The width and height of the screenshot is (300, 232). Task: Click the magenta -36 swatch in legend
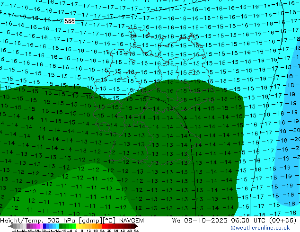[x=38, y=226]
